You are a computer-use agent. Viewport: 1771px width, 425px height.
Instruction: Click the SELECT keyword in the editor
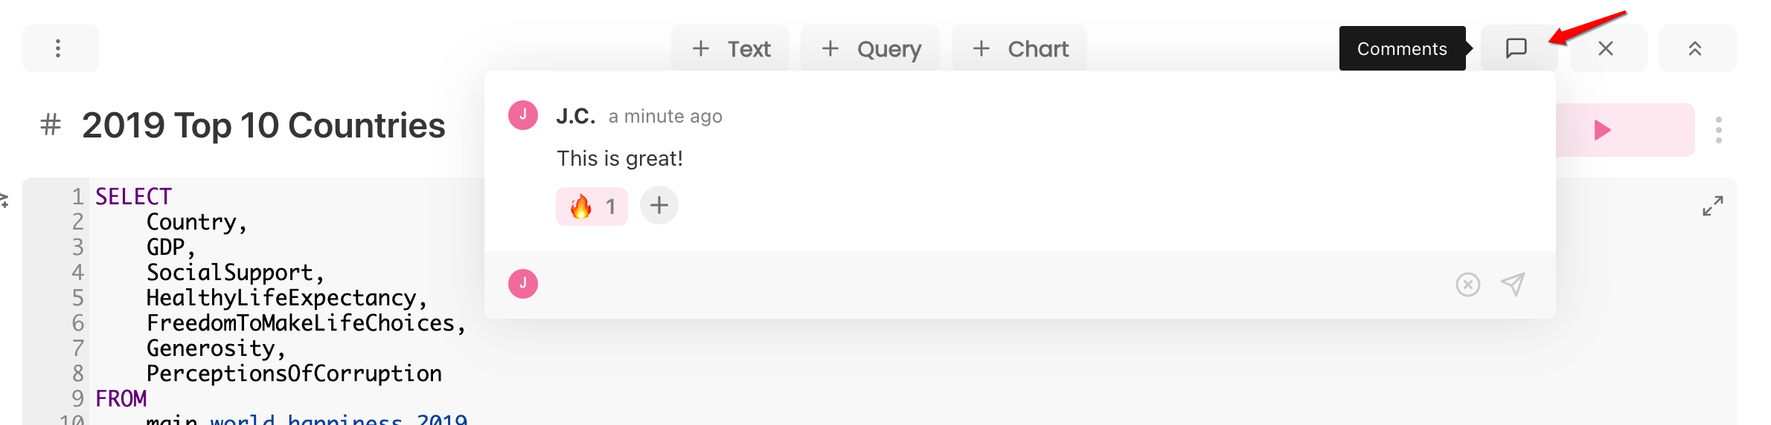click(x=134, y=196)
